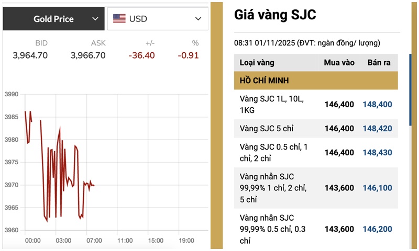Screen dimensions: 419x251
Task: Open the USD currency dropdown
Action: [x=157, y=19]
